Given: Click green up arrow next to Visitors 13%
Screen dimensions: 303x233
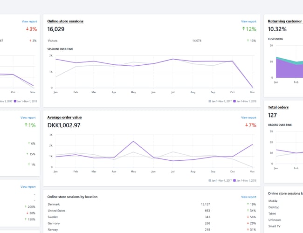Looking at the screenshot, I should [x=247, y=41].
